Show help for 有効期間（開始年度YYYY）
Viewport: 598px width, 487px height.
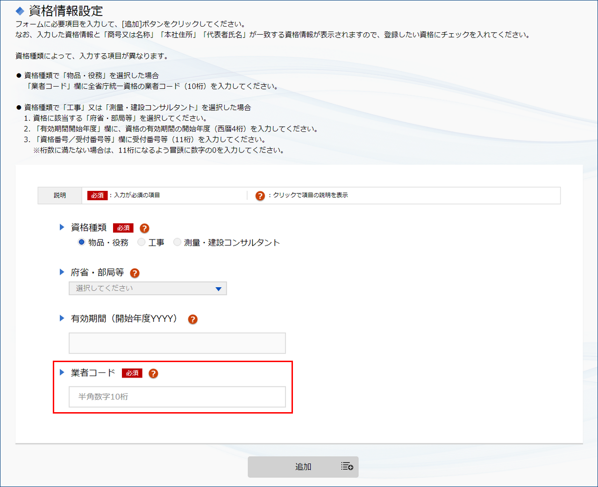(192, 319)
